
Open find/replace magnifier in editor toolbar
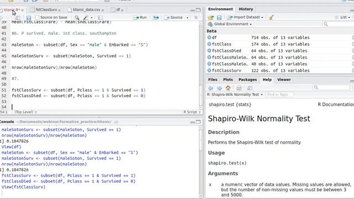click(x=77, y=18)
